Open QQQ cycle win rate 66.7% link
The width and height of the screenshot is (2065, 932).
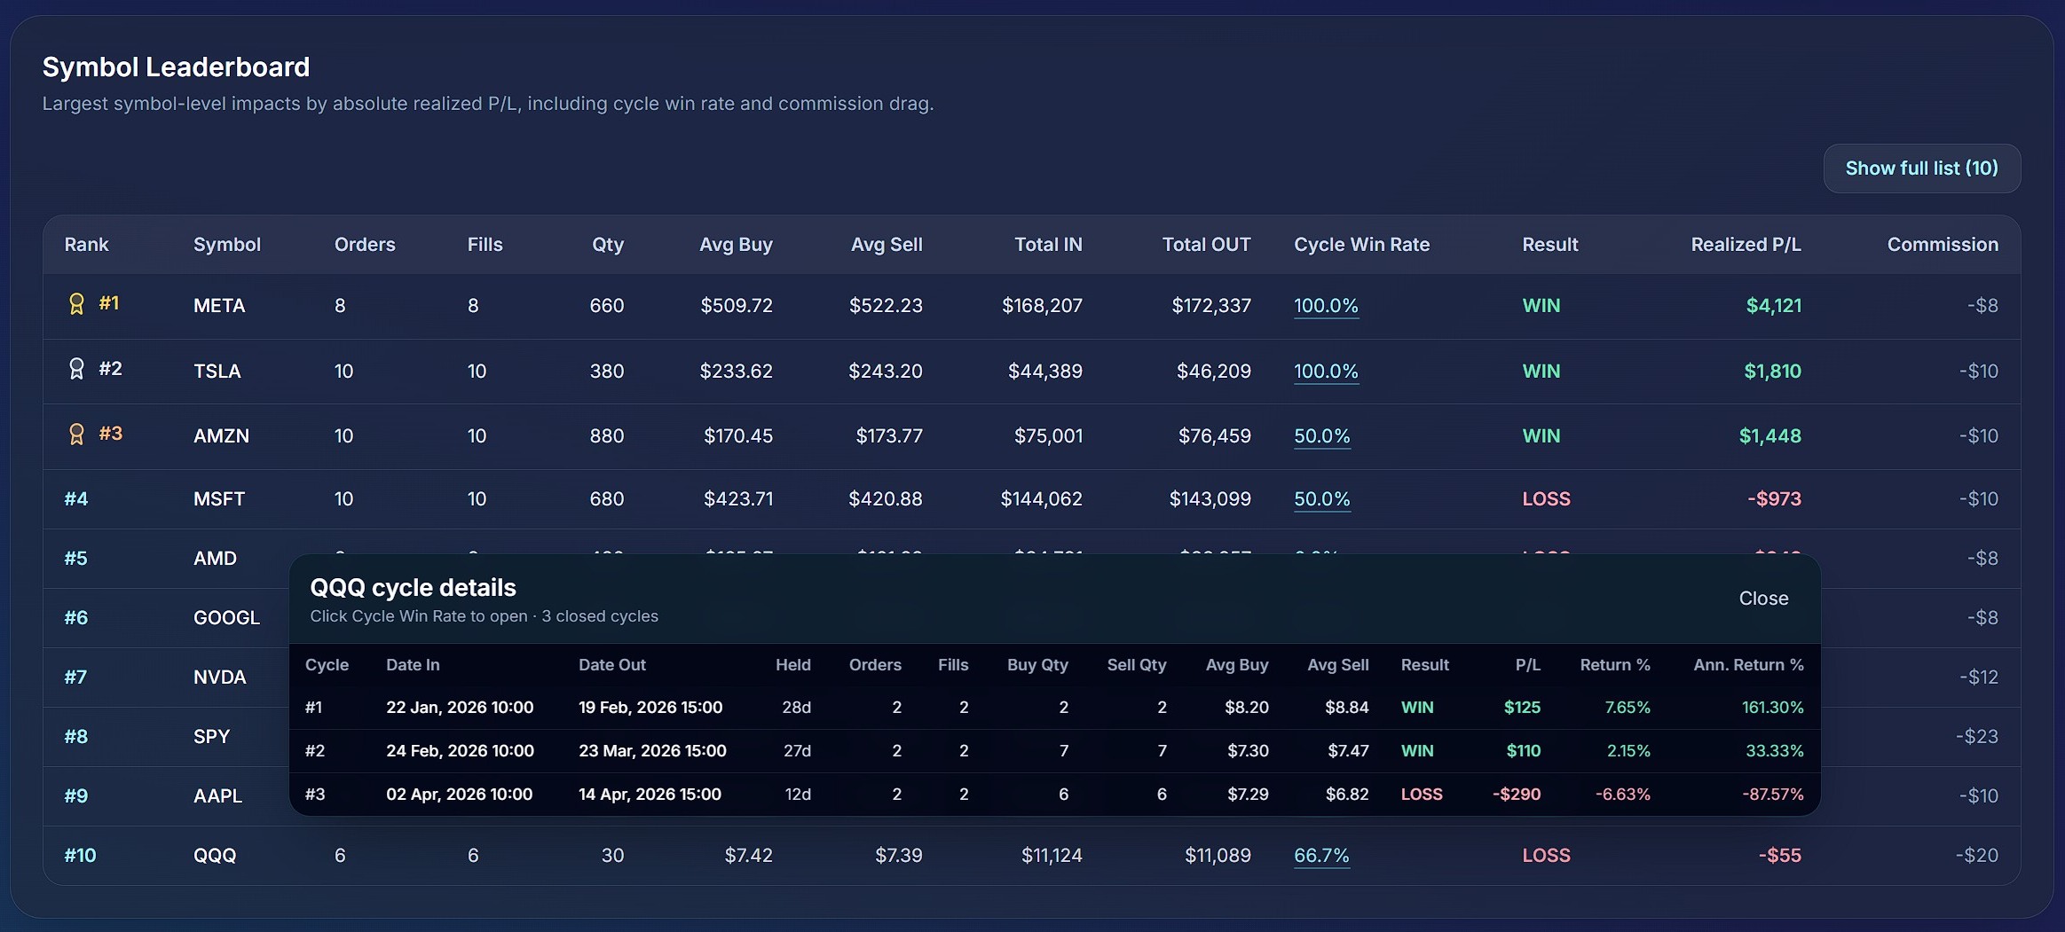[x=1321, y=856]
